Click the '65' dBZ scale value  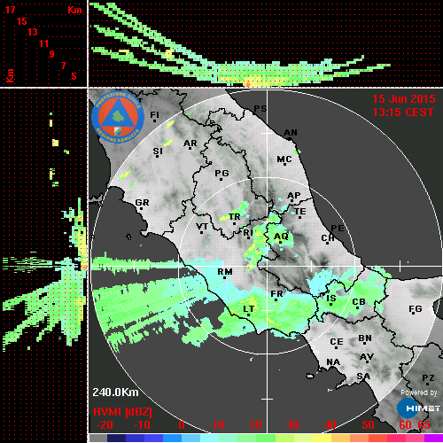424,425
